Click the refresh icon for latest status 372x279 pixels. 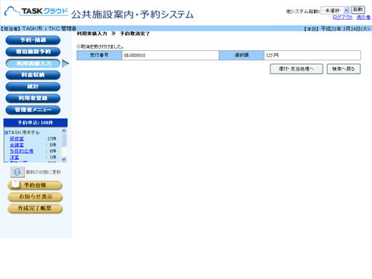coord(17,172)
